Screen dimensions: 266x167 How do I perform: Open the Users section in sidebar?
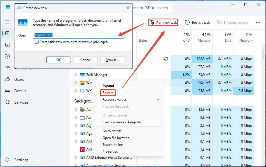tap(7, 79)
